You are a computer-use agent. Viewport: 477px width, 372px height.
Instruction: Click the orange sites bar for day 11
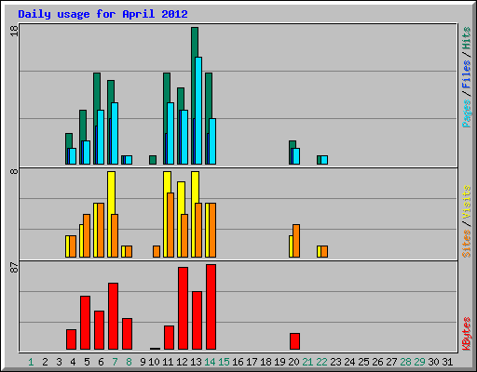click(170, 225)
